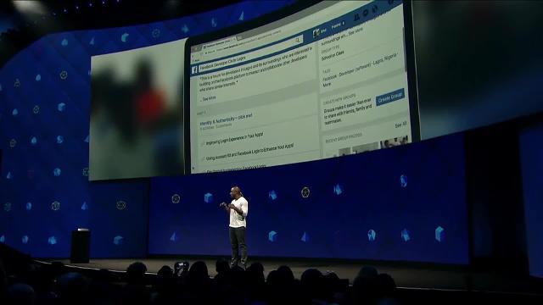Expand See More after 'surroundings wh...'
Image resolution: width=543 pixels, height=305 pixels.
point(355,31)
